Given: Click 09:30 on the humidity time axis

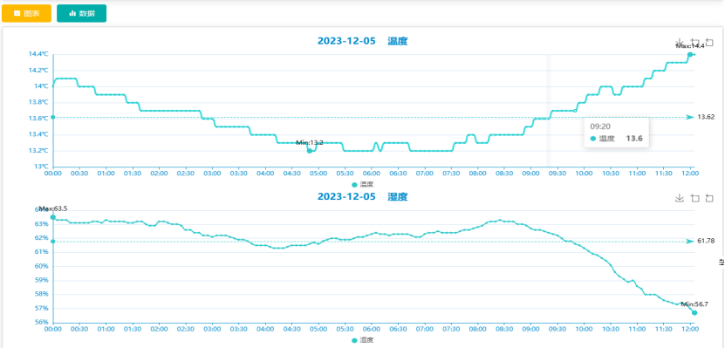Looking at the screenshot, I should [557, 329].
